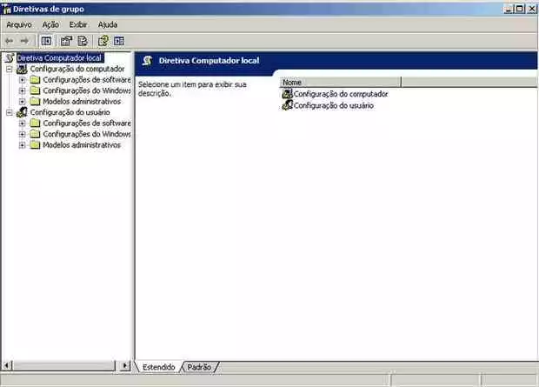Click the Help toolbar icon
Viewport: 539px width, 387px height.
(x=103, y=41)
